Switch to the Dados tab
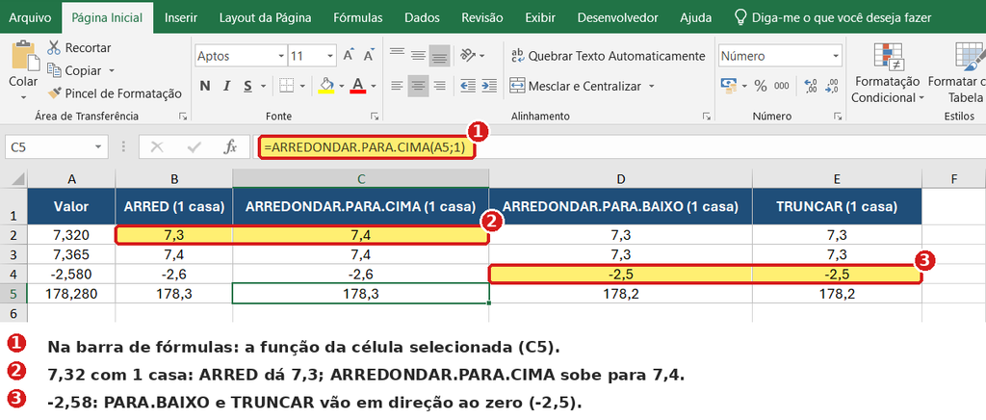 point(422,17)
